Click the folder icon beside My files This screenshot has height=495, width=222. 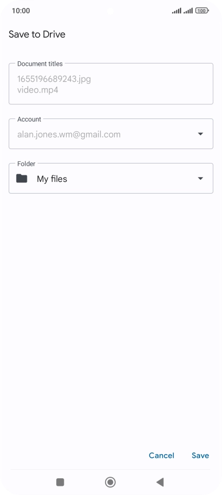tap(21, 179)
